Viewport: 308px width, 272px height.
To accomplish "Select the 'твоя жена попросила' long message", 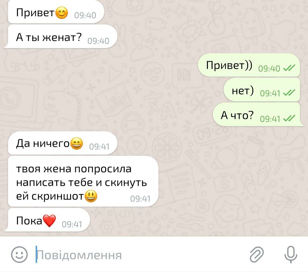I will 83,181.
